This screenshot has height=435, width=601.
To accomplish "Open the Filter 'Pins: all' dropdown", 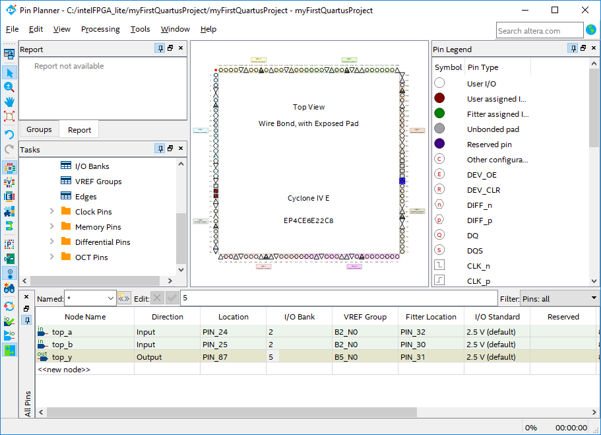I will click(x=559, y=298).
